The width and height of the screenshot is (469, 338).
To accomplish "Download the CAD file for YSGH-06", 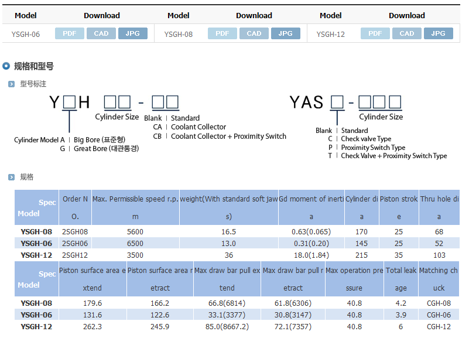I will pos(101,33).
